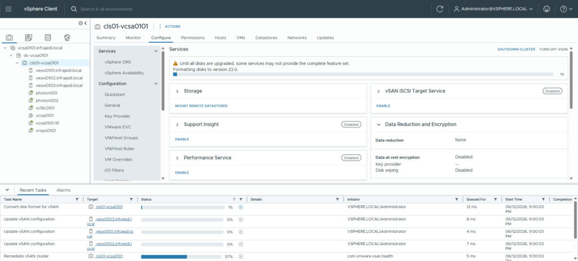The image size is (578, 261).
Task: Open the Administrator@VSPHERE.LOCAL user dropdown
Action: [x=493, y=9]
